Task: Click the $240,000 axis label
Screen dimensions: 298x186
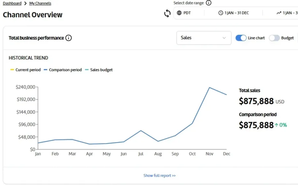Action: pyautogui.click(x=25, y=87)
